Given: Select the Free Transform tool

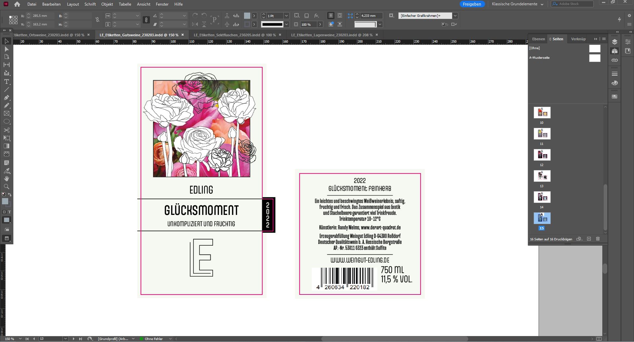Looking at the screenshot, I should click(6, 138).
